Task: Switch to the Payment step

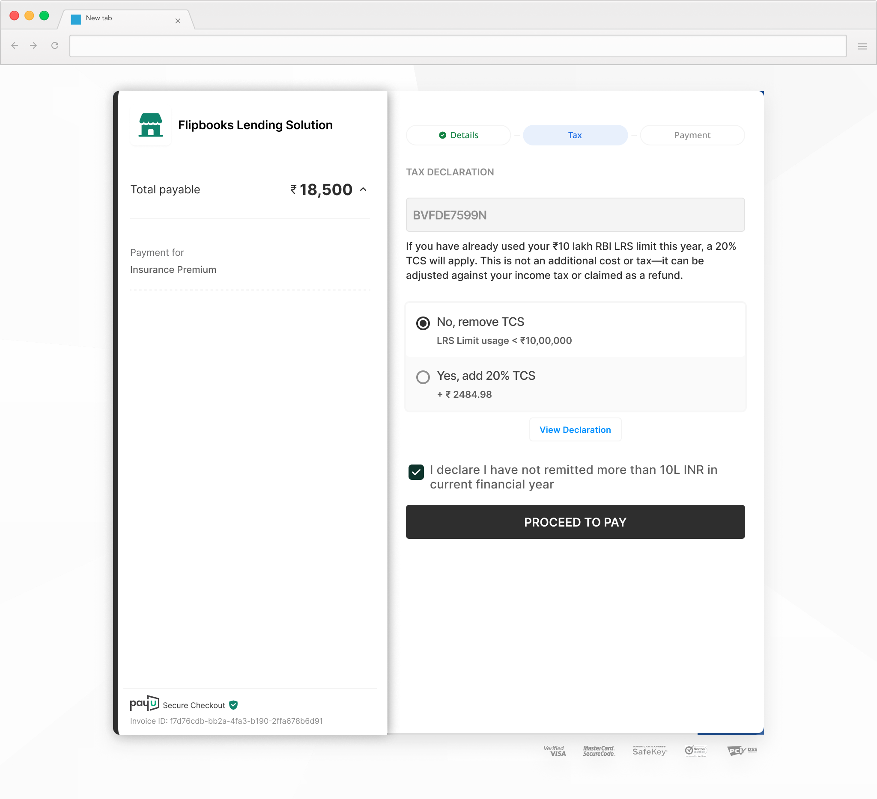Action: tap(692, 135)
